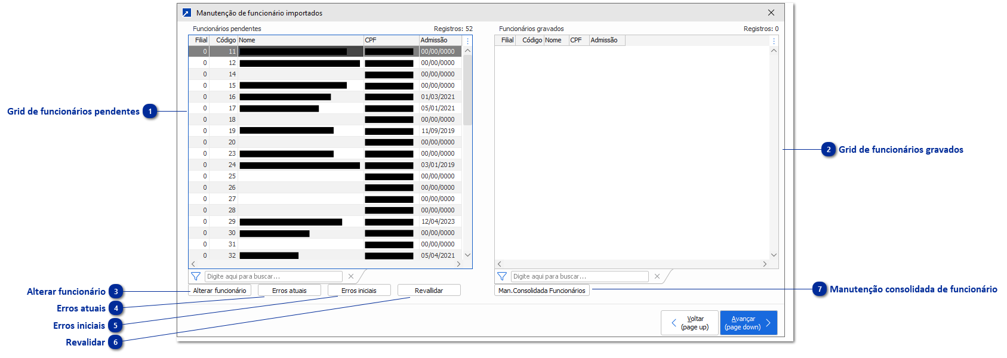Select employee row with código 23

[325, 153]
